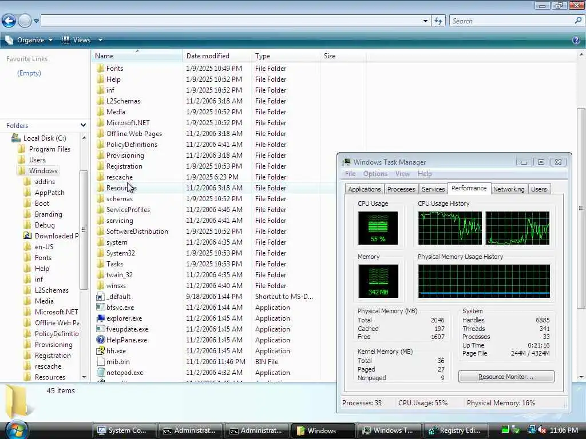
Task: Click the Views toolbar button
Action: [x=76, y=40]
